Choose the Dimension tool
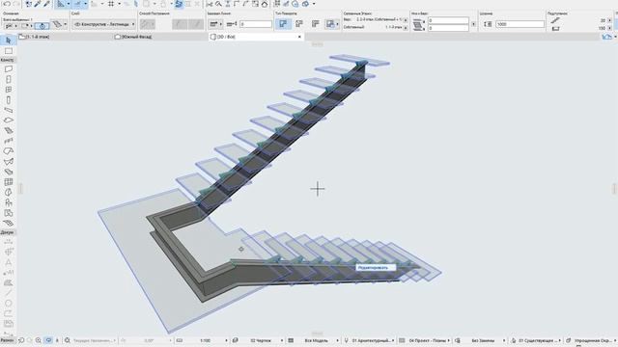Screen dimensions: 618x347 point(9,242)
